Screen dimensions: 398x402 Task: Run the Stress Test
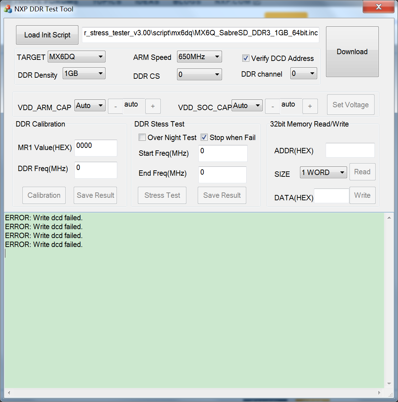[x=162, y=195]
